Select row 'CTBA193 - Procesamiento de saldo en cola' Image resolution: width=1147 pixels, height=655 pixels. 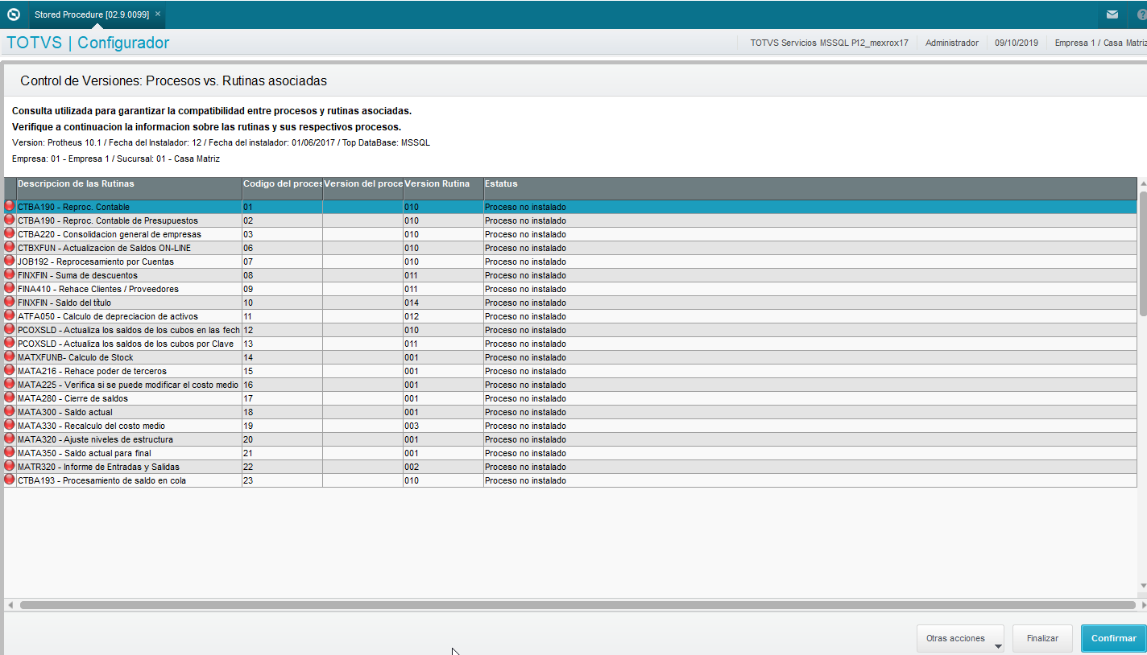point(570,480)
